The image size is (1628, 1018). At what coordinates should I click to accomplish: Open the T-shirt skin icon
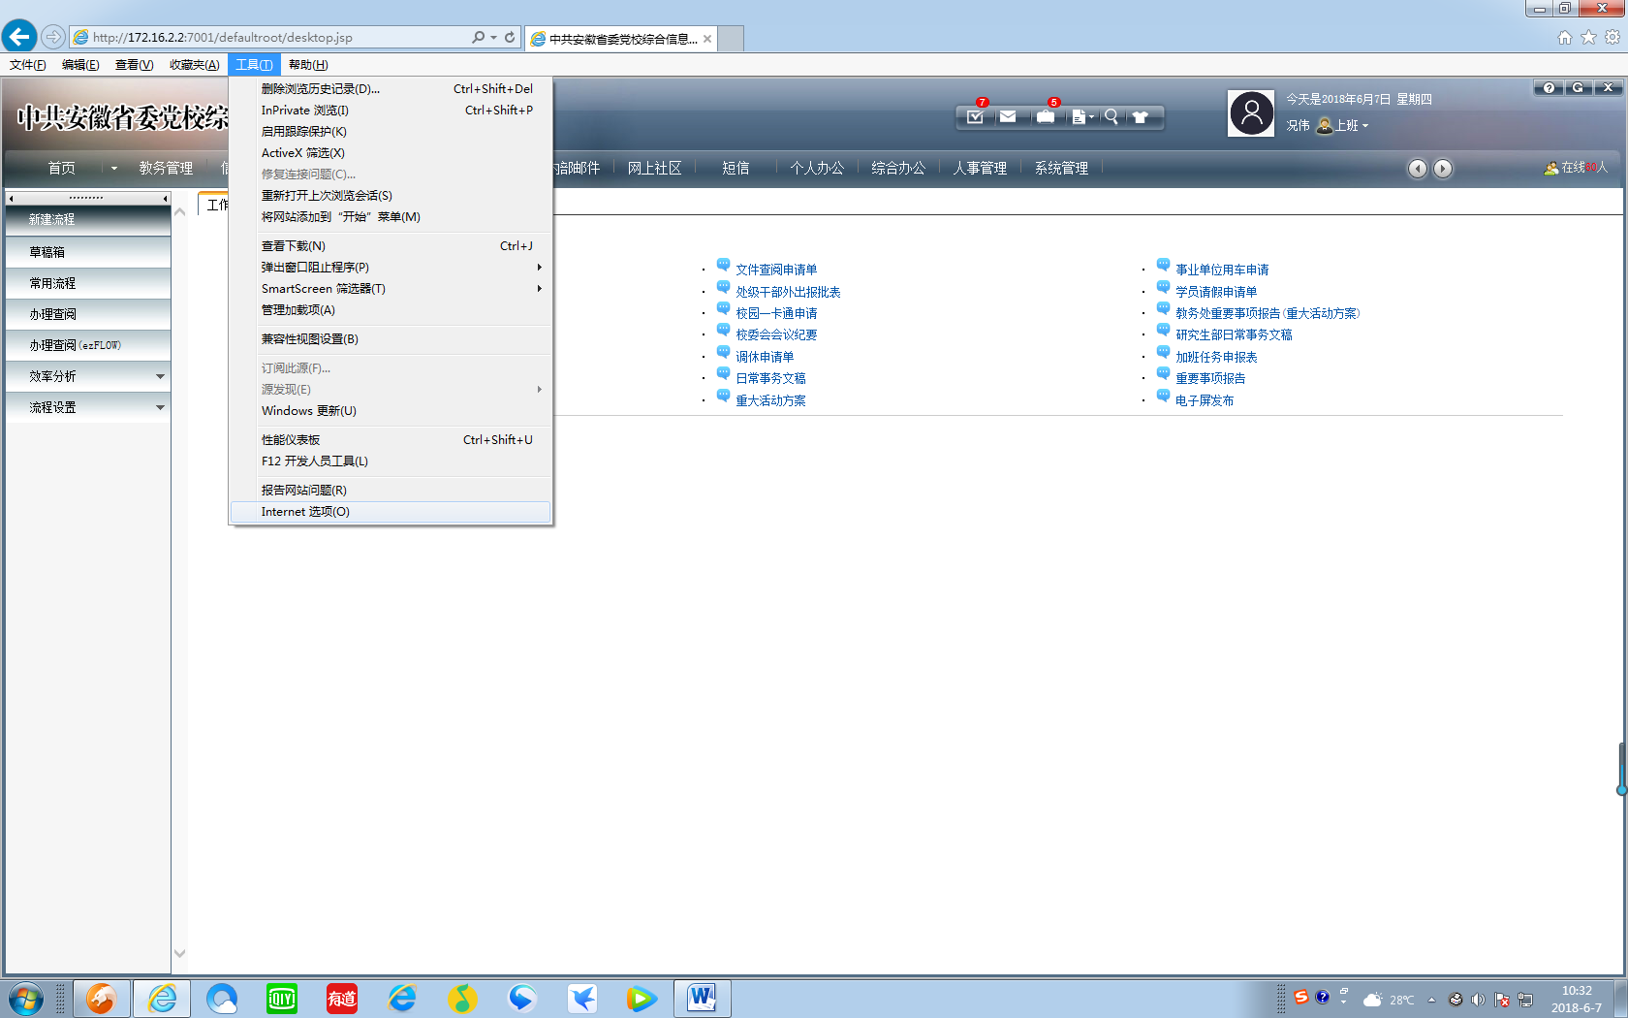[x=1140, y=117]
